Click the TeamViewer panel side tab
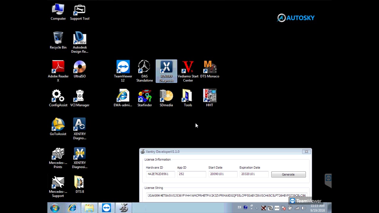Screen dimensions: 379x213 pos(328,180)
